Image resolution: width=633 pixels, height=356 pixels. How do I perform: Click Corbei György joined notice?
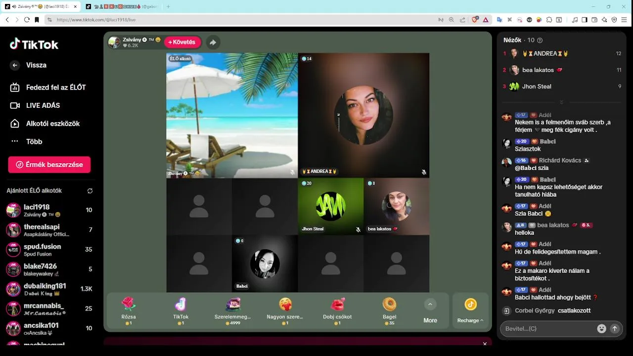coord(553,311)
